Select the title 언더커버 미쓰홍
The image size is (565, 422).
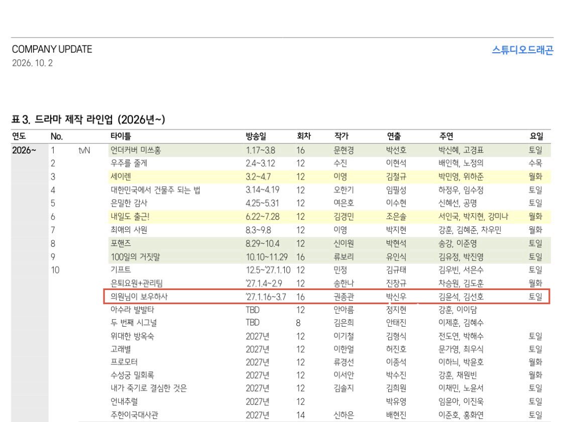[x=136, y=150]
